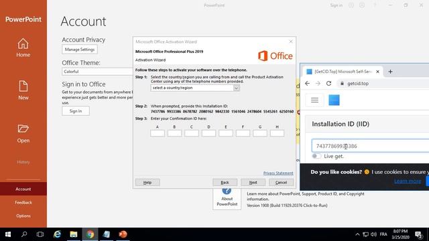Click About PowerPoint button
Screen dimensions: 429x241
(x=227, y=199)
